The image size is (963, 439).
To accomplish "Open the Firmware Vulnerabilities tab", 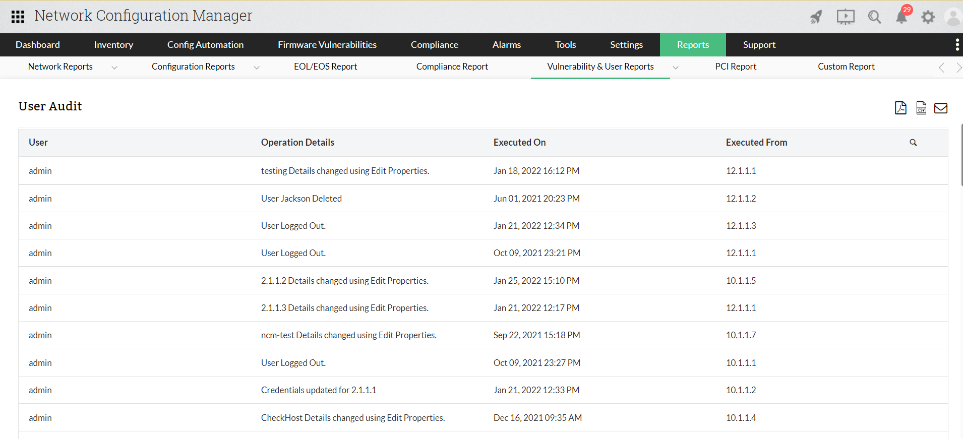I will click(327, 45).
